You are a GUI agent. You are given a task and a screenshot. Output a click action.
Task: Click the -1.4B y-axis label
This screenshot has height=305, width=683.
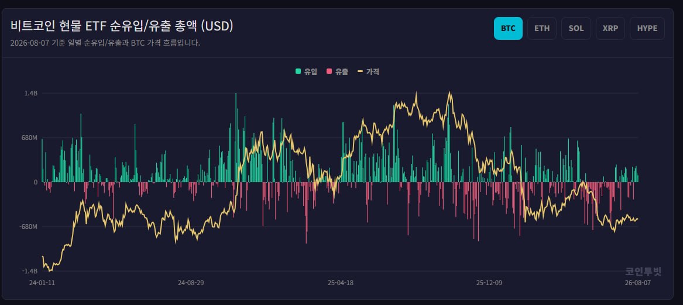pyautogui.click(x=30, y=271)
